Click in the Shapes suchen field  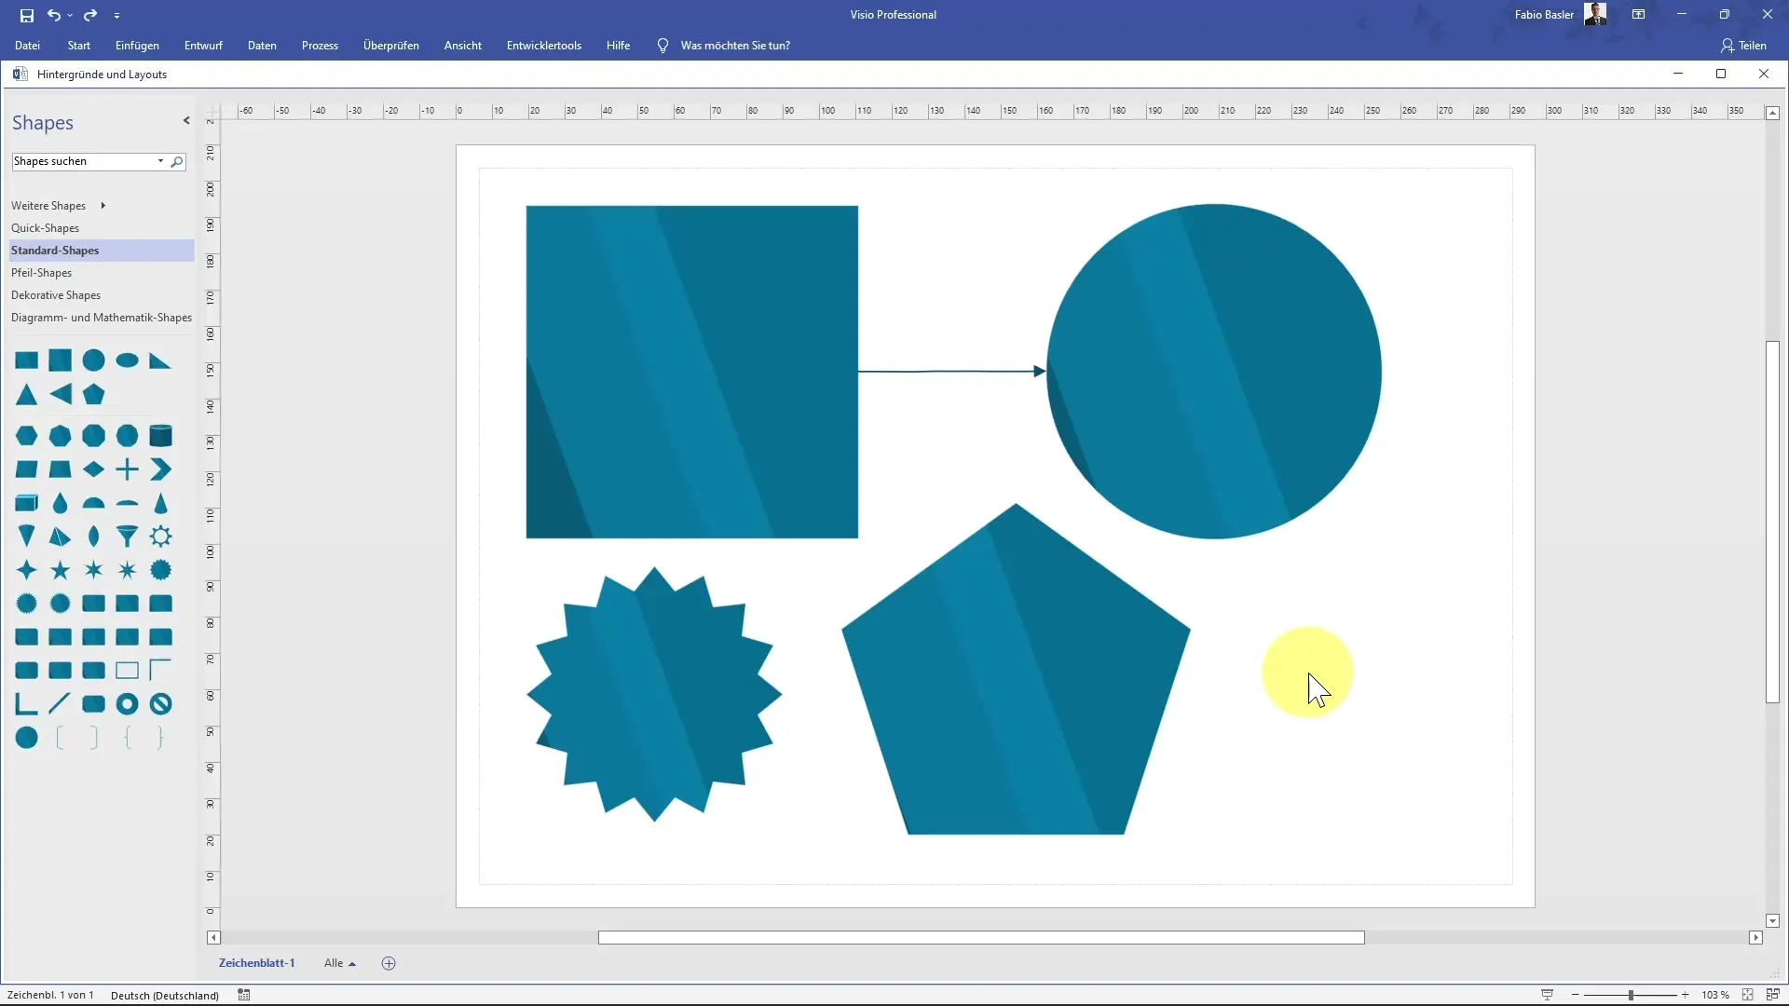point(84,161)
